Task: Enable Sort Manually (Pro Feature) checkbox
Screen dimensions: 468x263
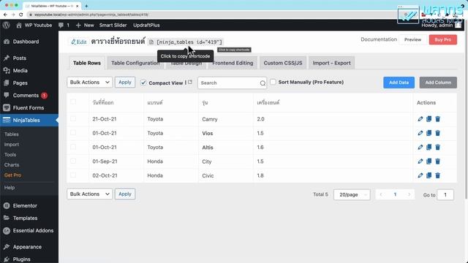Action: click(273, 82)
